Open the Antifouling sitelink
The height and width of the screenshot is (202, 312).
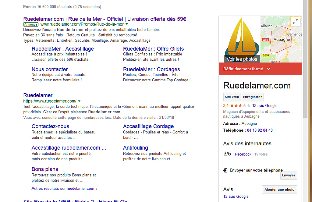click(136, 148)
